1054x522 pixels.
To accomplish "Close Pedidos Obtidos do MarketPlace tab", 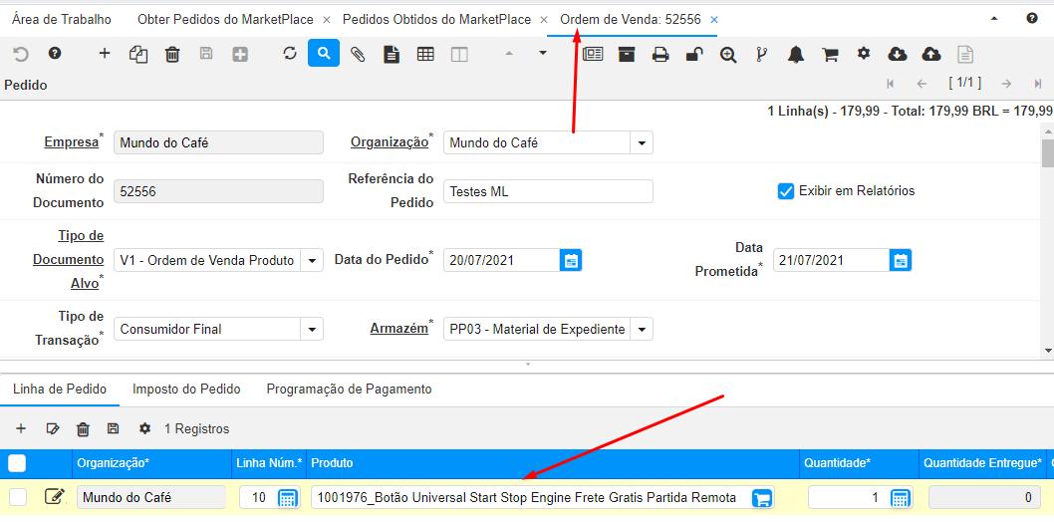I will pyautogui.click(x=544, y=20).
